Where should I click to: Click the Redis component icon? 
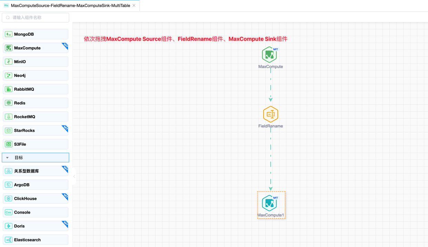[9, 103]
